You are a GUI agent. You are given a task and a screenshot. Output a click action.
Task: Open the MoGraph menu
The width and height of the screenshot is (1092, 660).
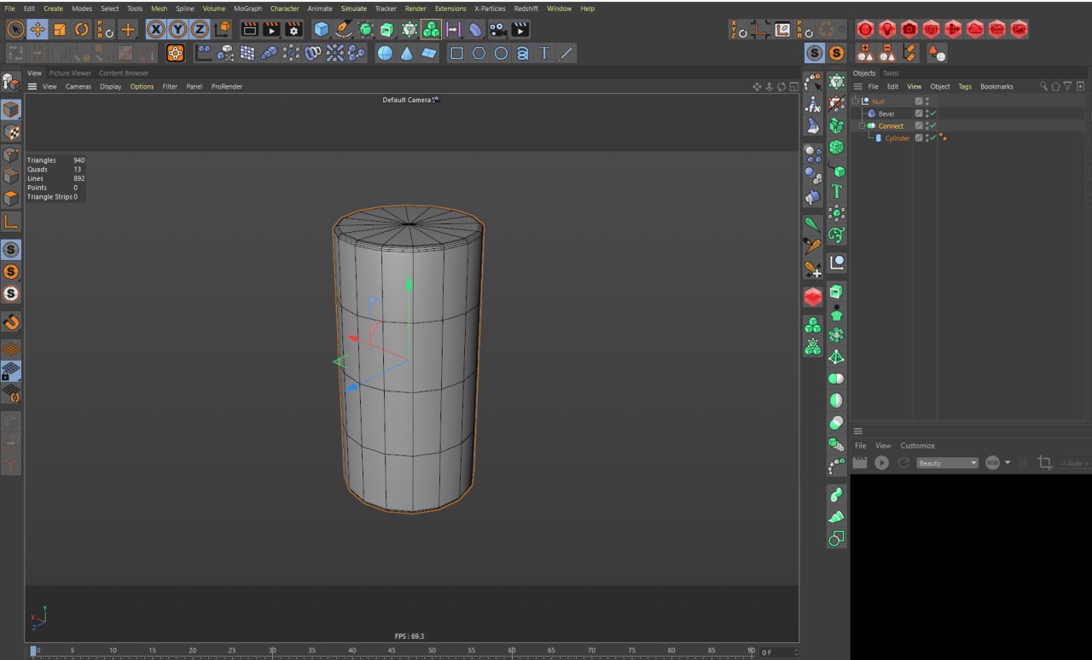pos(247,9)
